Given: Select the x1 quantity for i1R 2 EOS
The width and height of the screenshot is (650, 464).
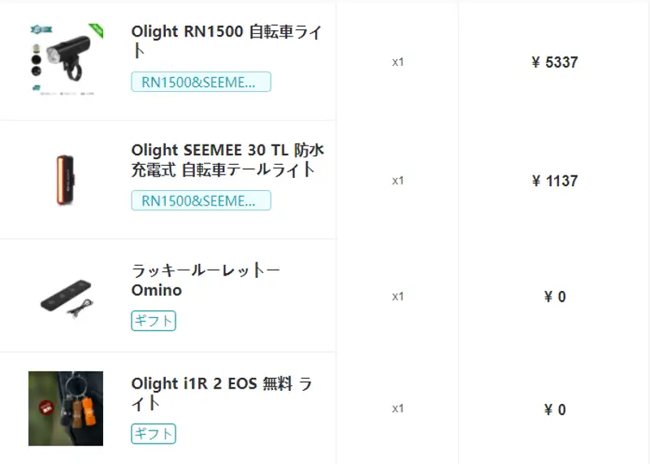Looking at the screenshot, I should point(398,409).
